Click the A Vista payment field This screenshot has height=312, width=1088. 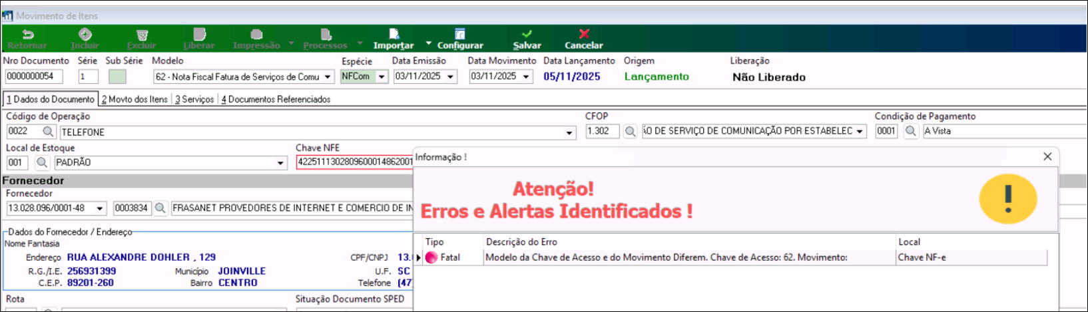click(x=1005, y=132)
